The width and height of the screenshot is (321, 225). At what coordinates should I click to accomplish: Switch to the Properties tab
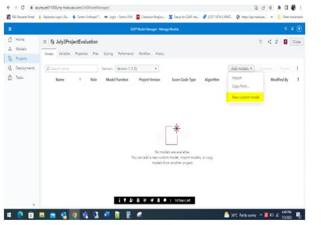click(82, 54)
